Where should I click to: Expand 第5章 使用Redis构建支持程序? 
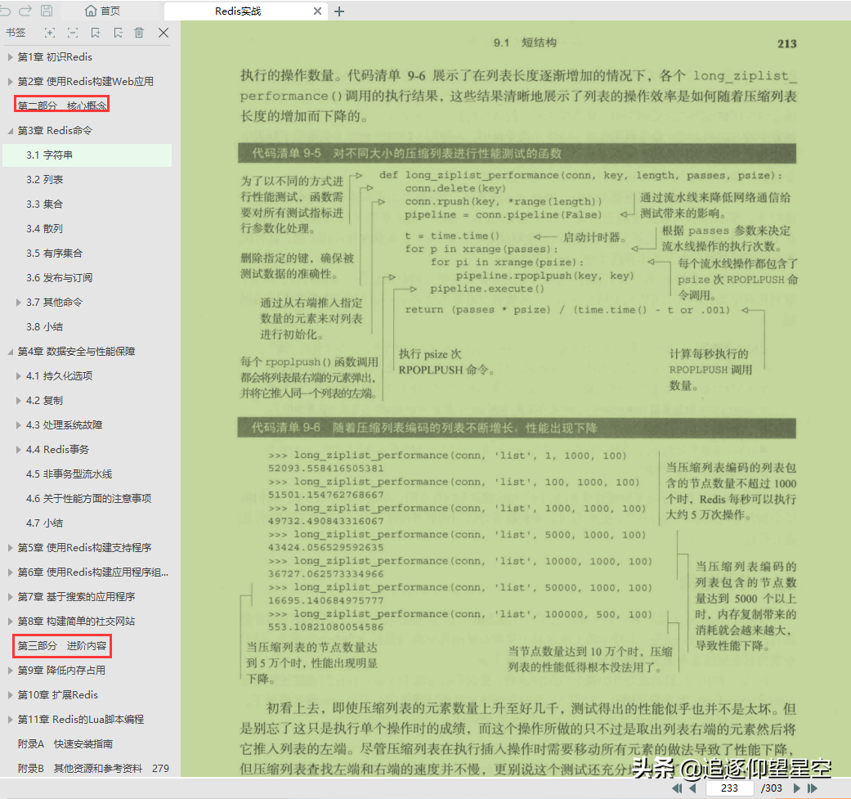coord(11,548)
